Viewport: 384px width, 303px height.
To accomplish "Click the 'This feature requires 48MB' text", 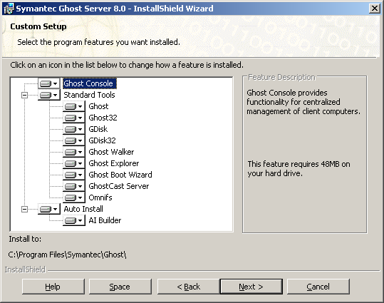I will pyautogui.click(x=299, y=169).
